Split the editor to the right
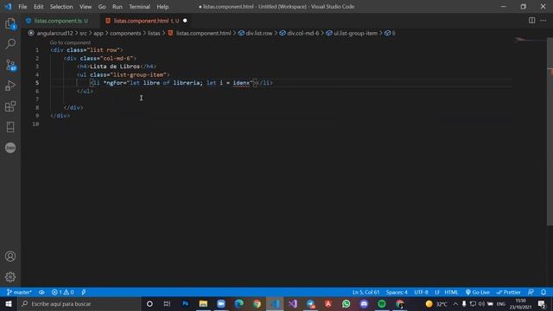This screenshot has width=553, height=311. pyautogui.click(x=532, y=21)
